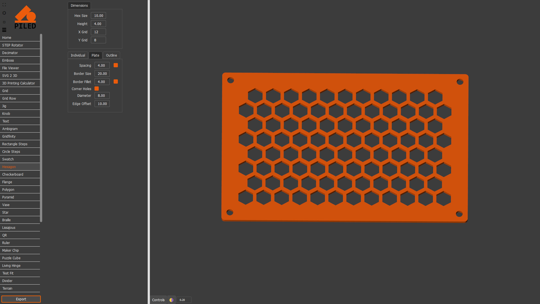Open the Gridfinity tool from the sidebar
The image size is (540, 304).
(x=9, y=137)
